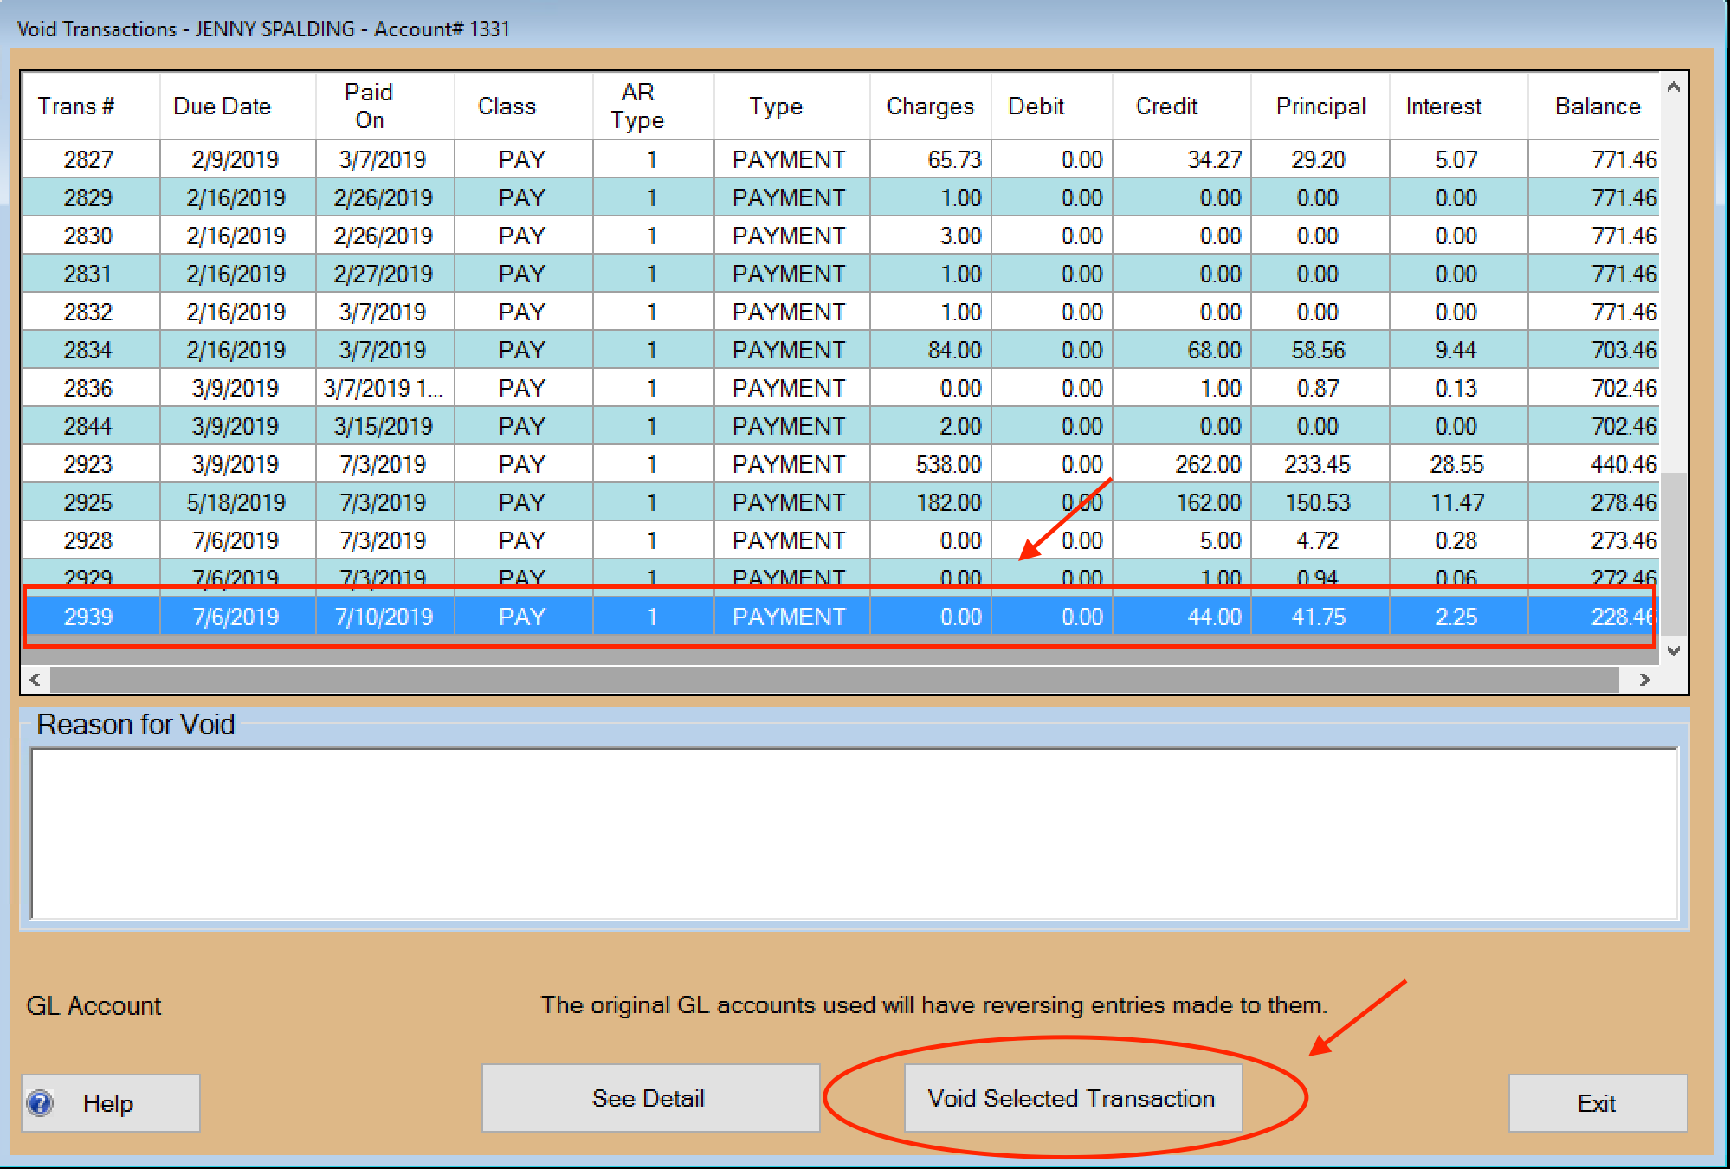The image size is (1730, 1169).
Task: Click the Due Date column header
Action: [223, 107]
